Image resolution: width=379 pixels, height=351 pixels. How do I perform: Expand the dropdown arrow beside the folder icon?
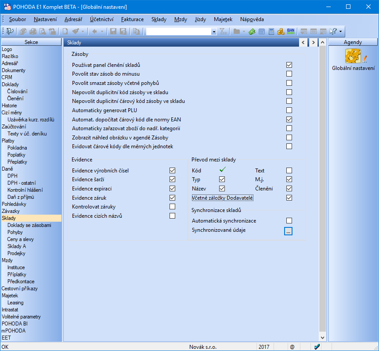pos(244,31)
